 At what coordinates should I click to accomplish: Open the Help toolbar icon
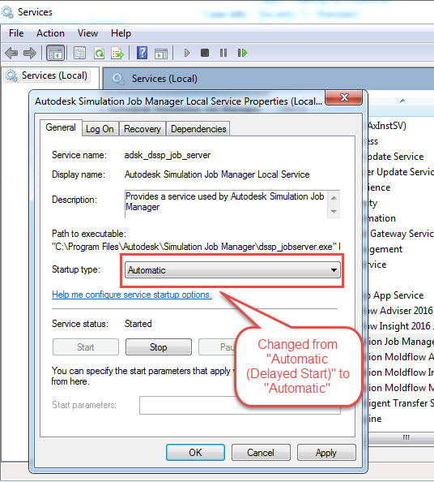click(x=142, y=53)
